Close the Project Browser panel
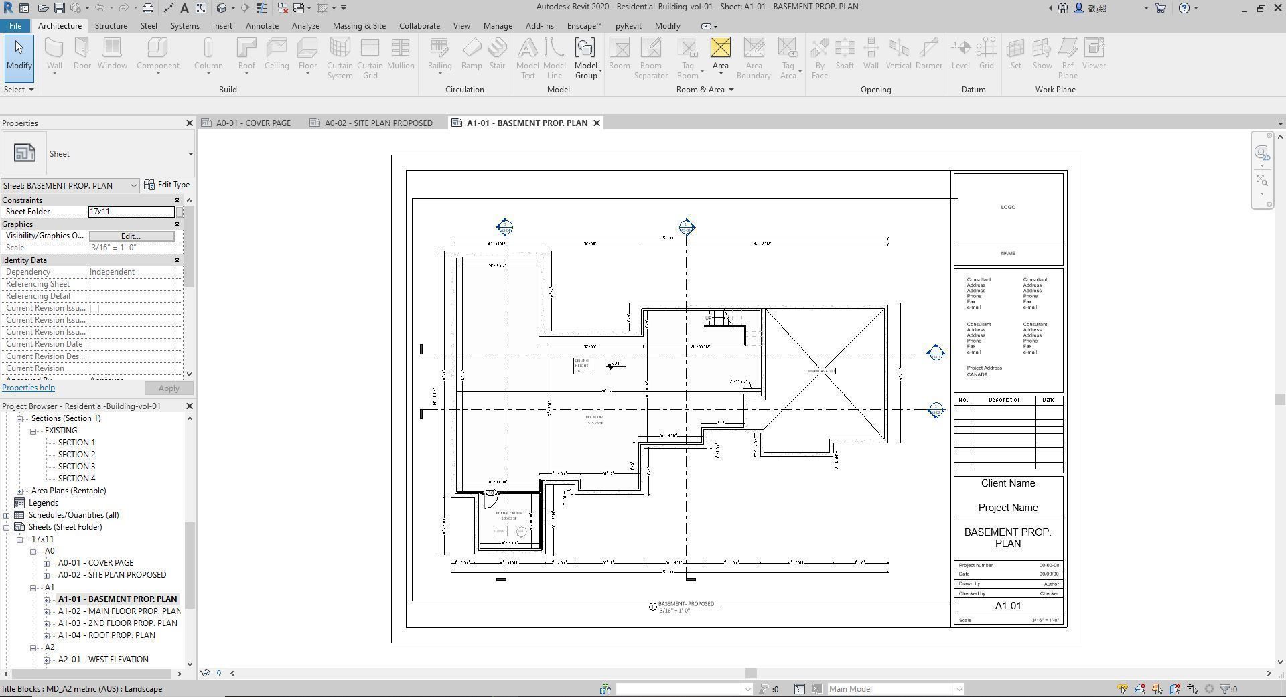 coord(189,406)
